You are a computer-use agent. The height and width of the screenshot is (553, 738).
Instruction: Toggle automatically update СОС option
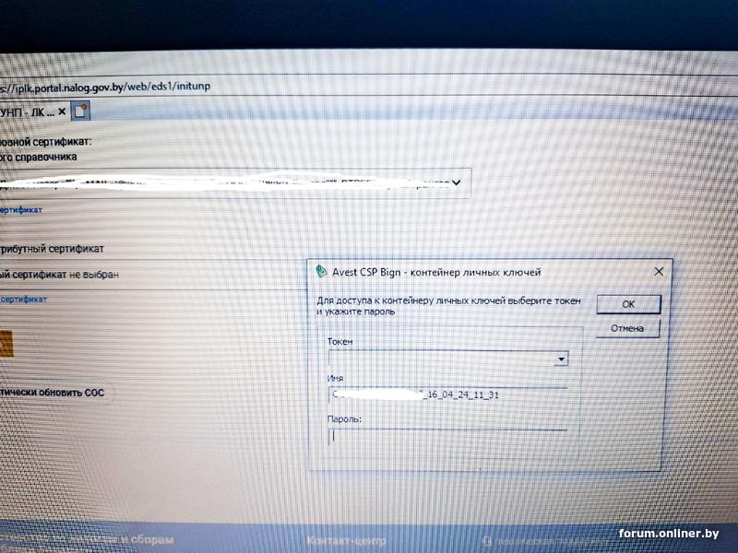pyautogui.click(x=52, y=393)
